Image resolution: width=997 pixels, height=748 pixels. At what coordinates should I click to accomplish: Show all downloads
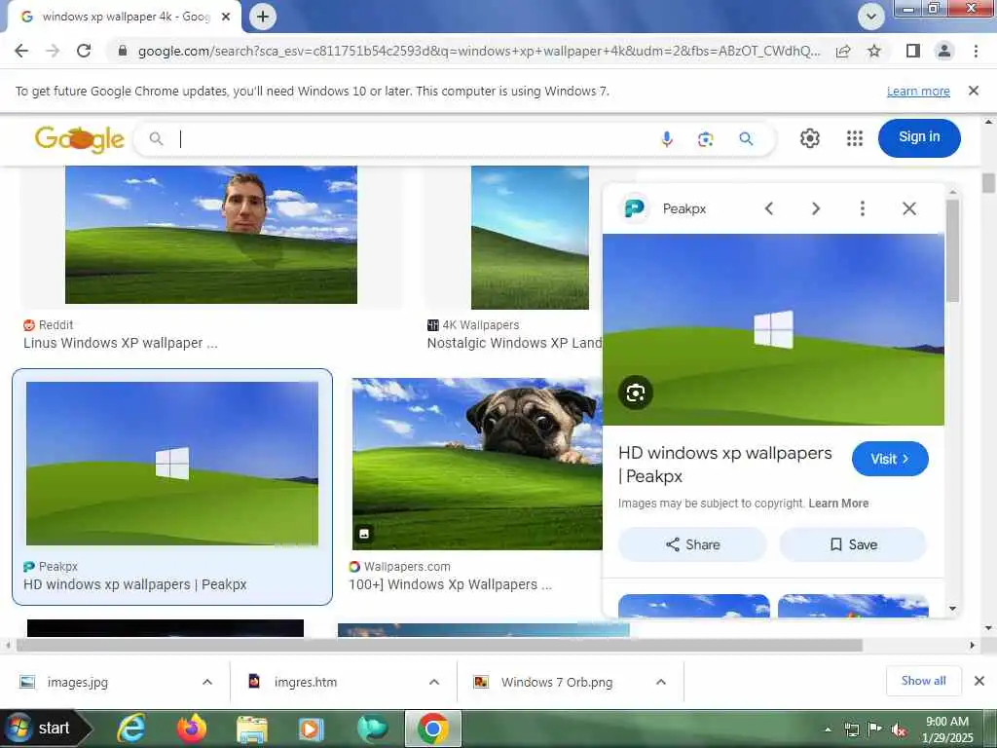click(x=923, y=681)
